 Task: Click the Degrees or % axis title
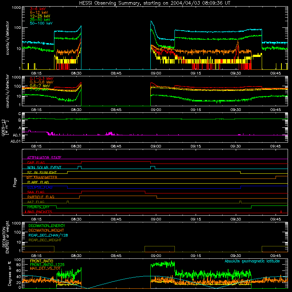(9, 273)
